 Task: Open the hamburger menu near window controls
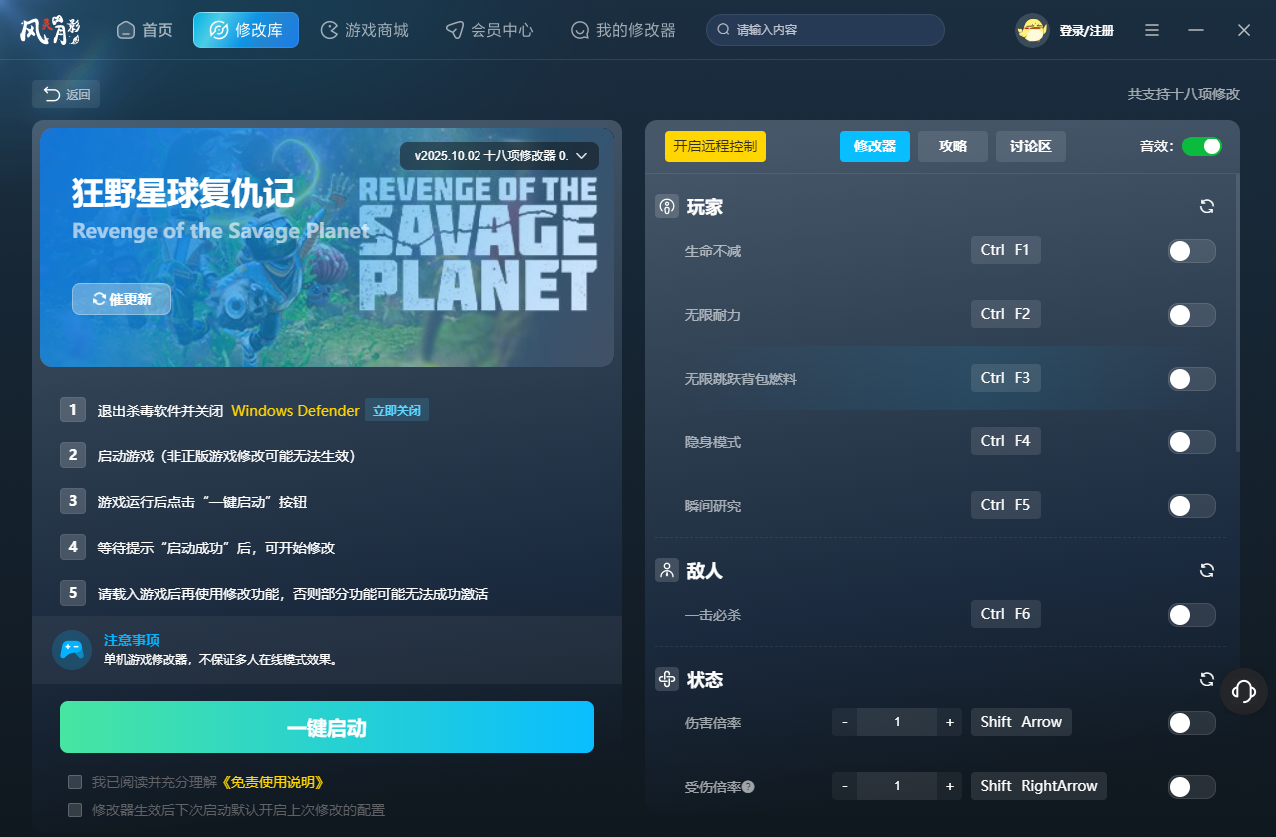(1151, 30)
